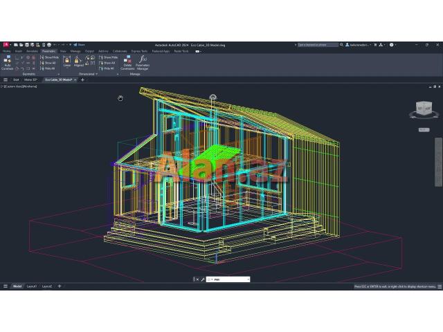Open the Home ribbon tab
The width and height of the screenshot is (443, 332).
coord(6,51)
